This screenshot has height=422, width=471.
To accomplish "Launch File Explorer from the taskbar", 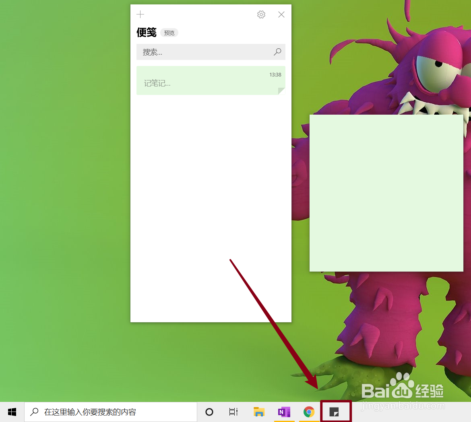I will point(259,412).
